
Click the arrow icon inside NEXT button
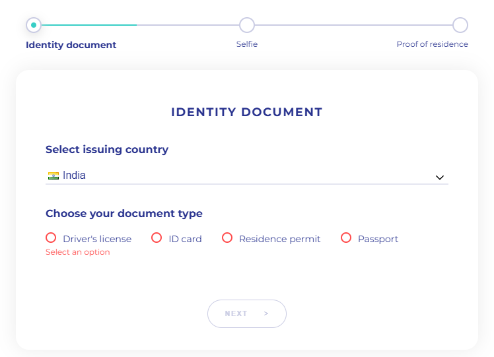click(x=266, y=313)
